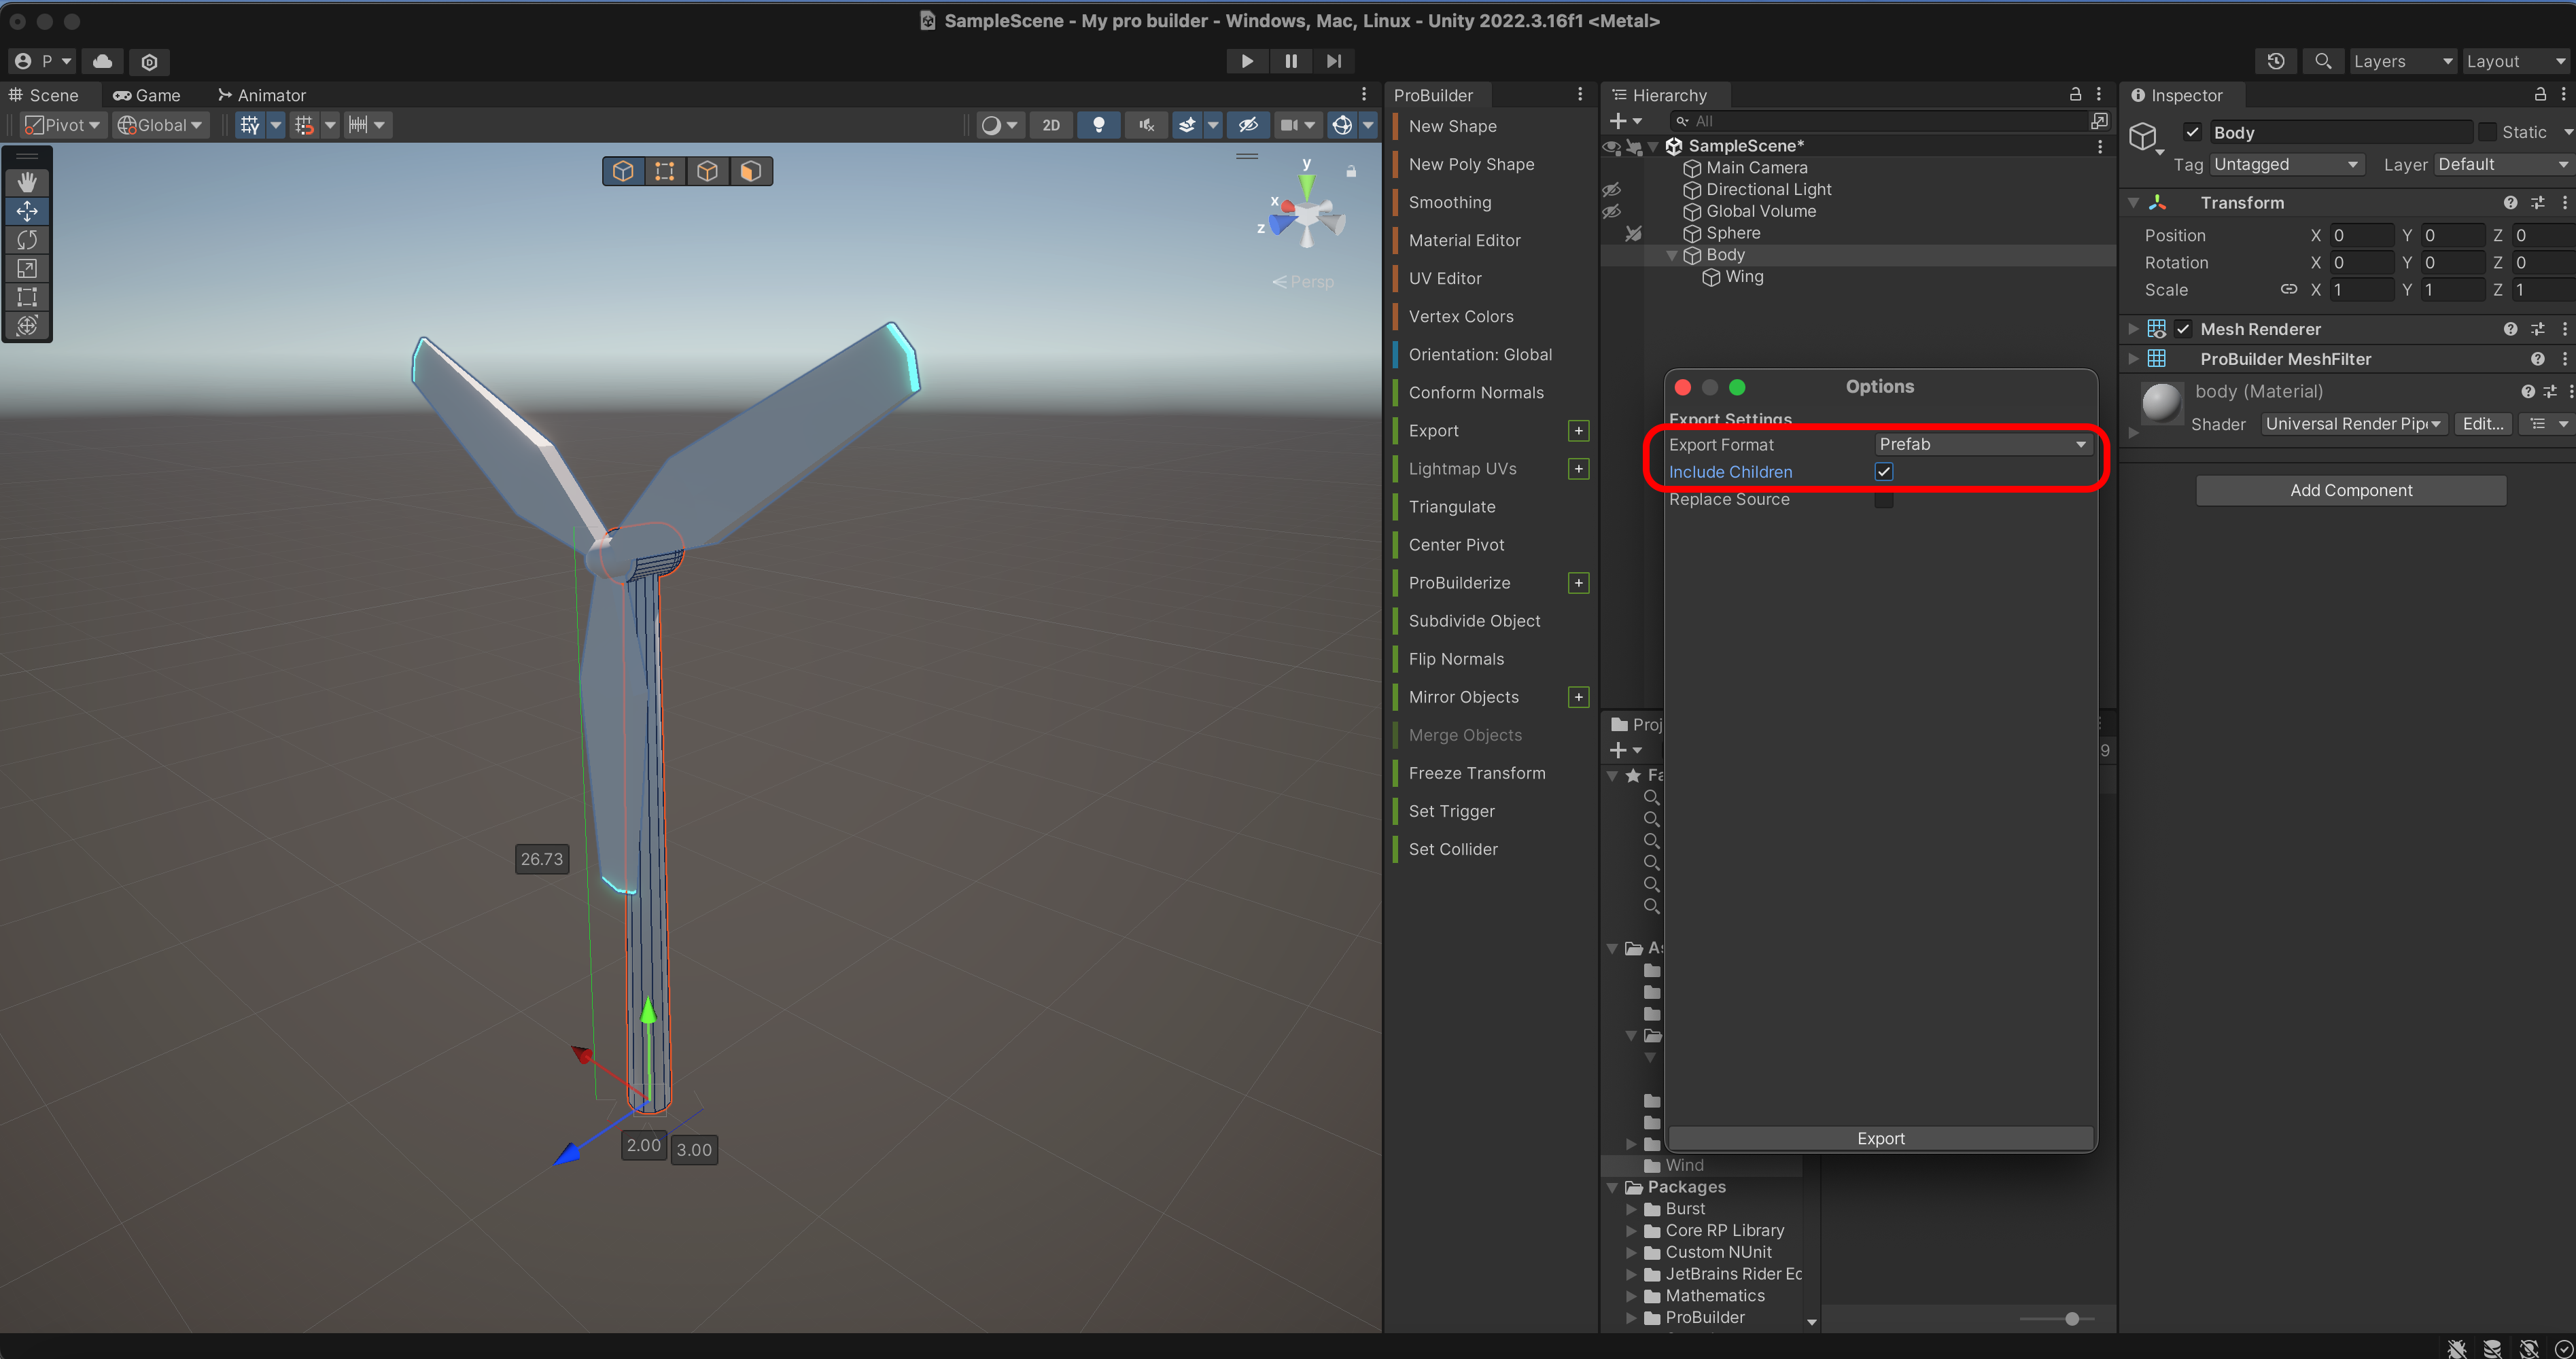
Task: Select the Rect transform tool
Action: pos(27,297)
